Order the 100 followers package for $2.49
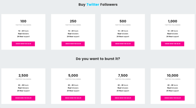This screenshot has height=108, width=196. pos(23,44)
